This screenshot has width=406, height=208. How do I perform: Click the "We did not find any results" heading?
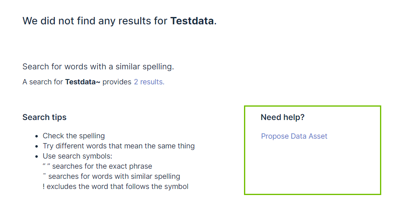95,21
